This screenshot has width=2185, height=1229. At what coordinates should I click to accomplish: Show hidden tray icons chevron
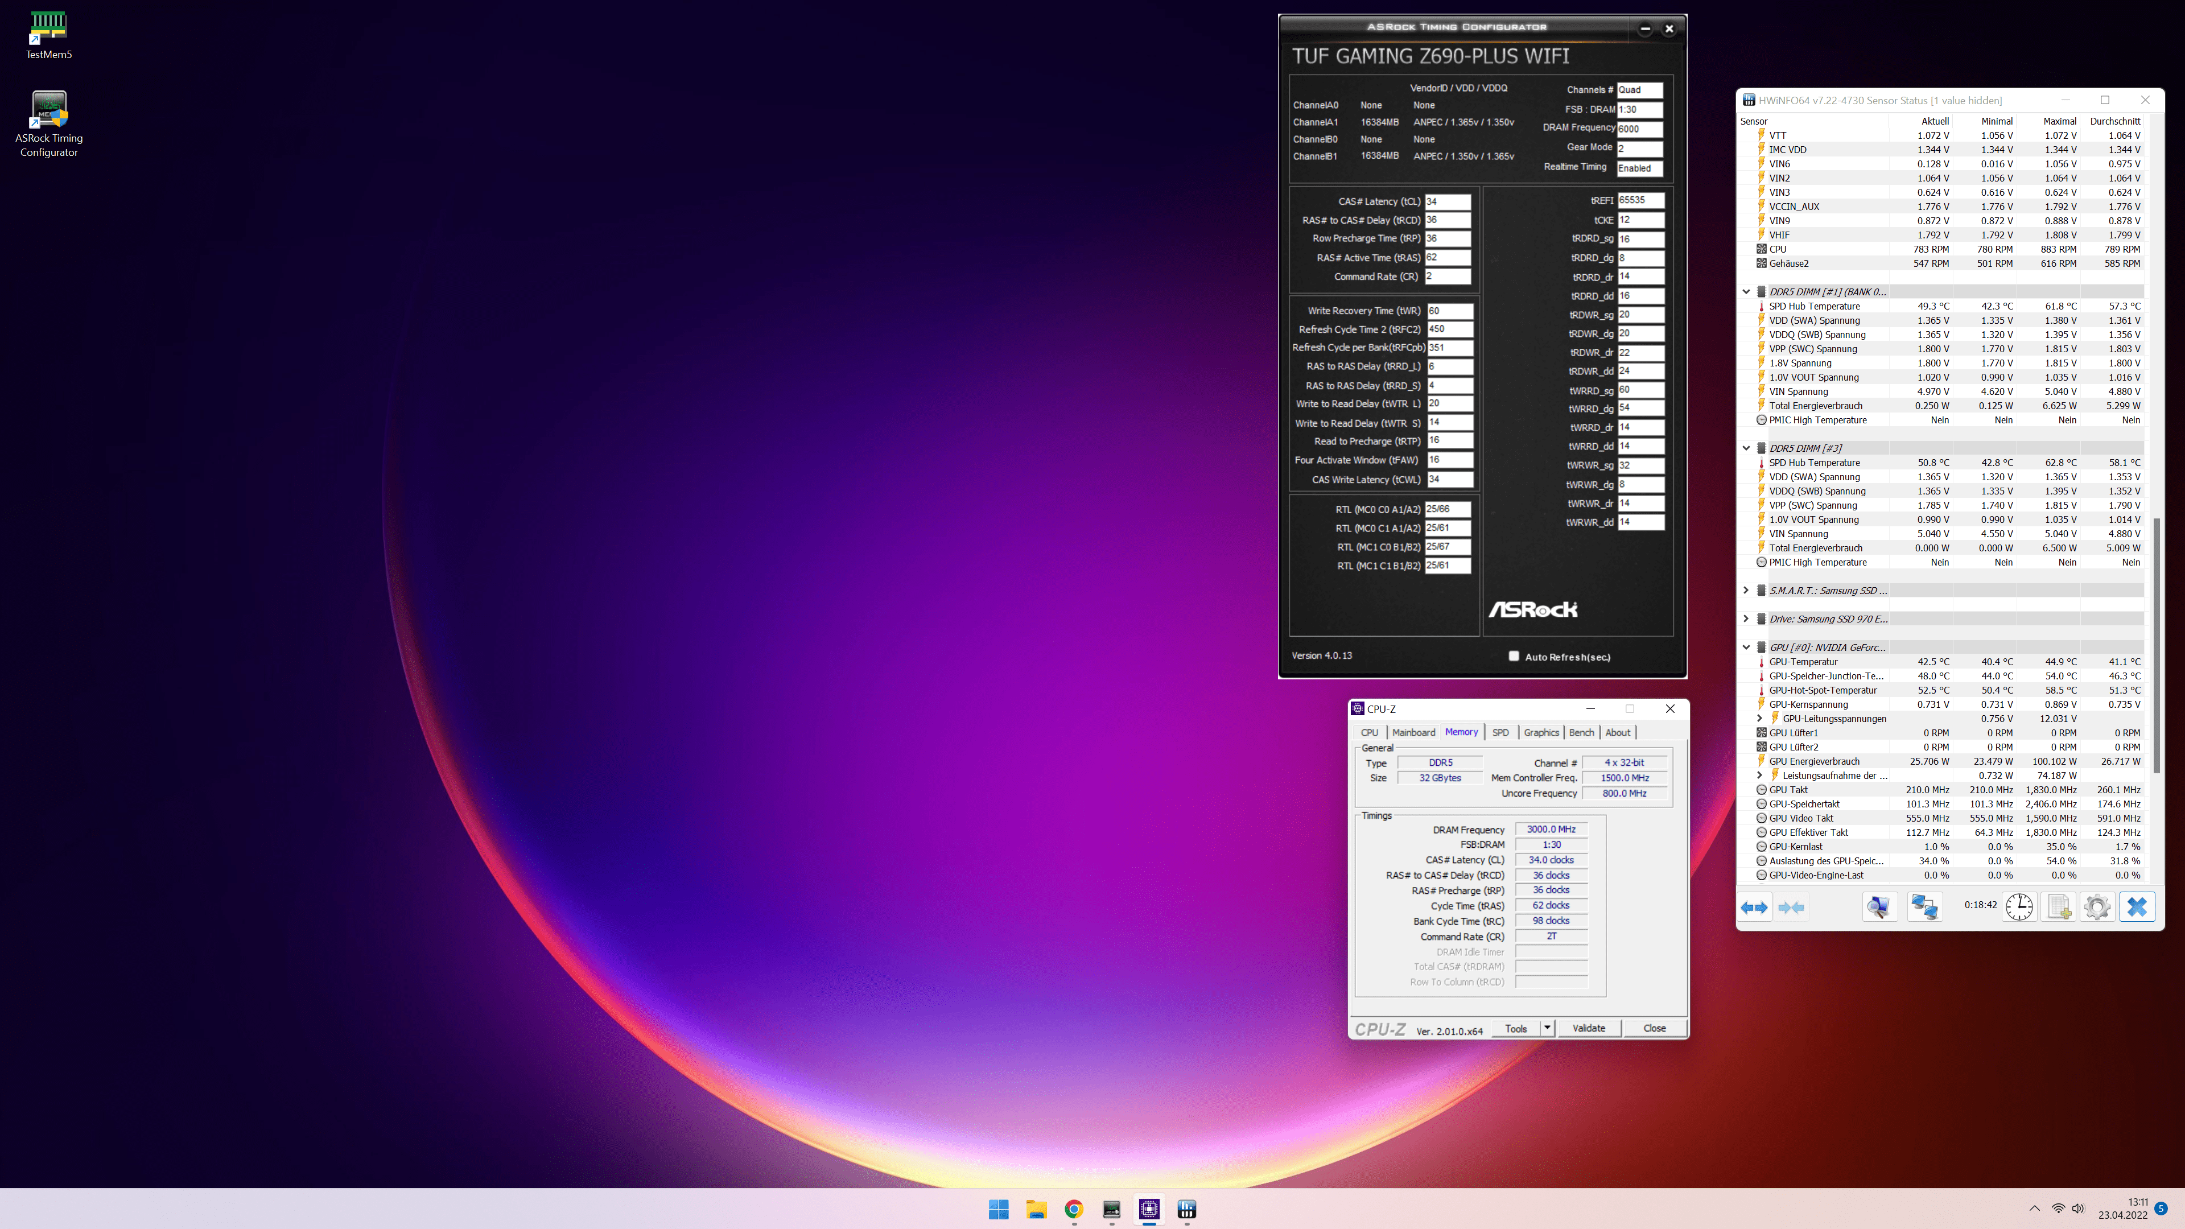[x=2034, y=1209]
